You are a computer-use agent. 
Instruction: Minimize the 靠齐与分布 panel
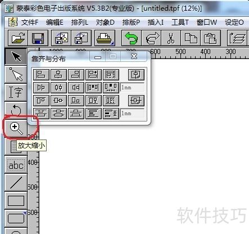98,56
